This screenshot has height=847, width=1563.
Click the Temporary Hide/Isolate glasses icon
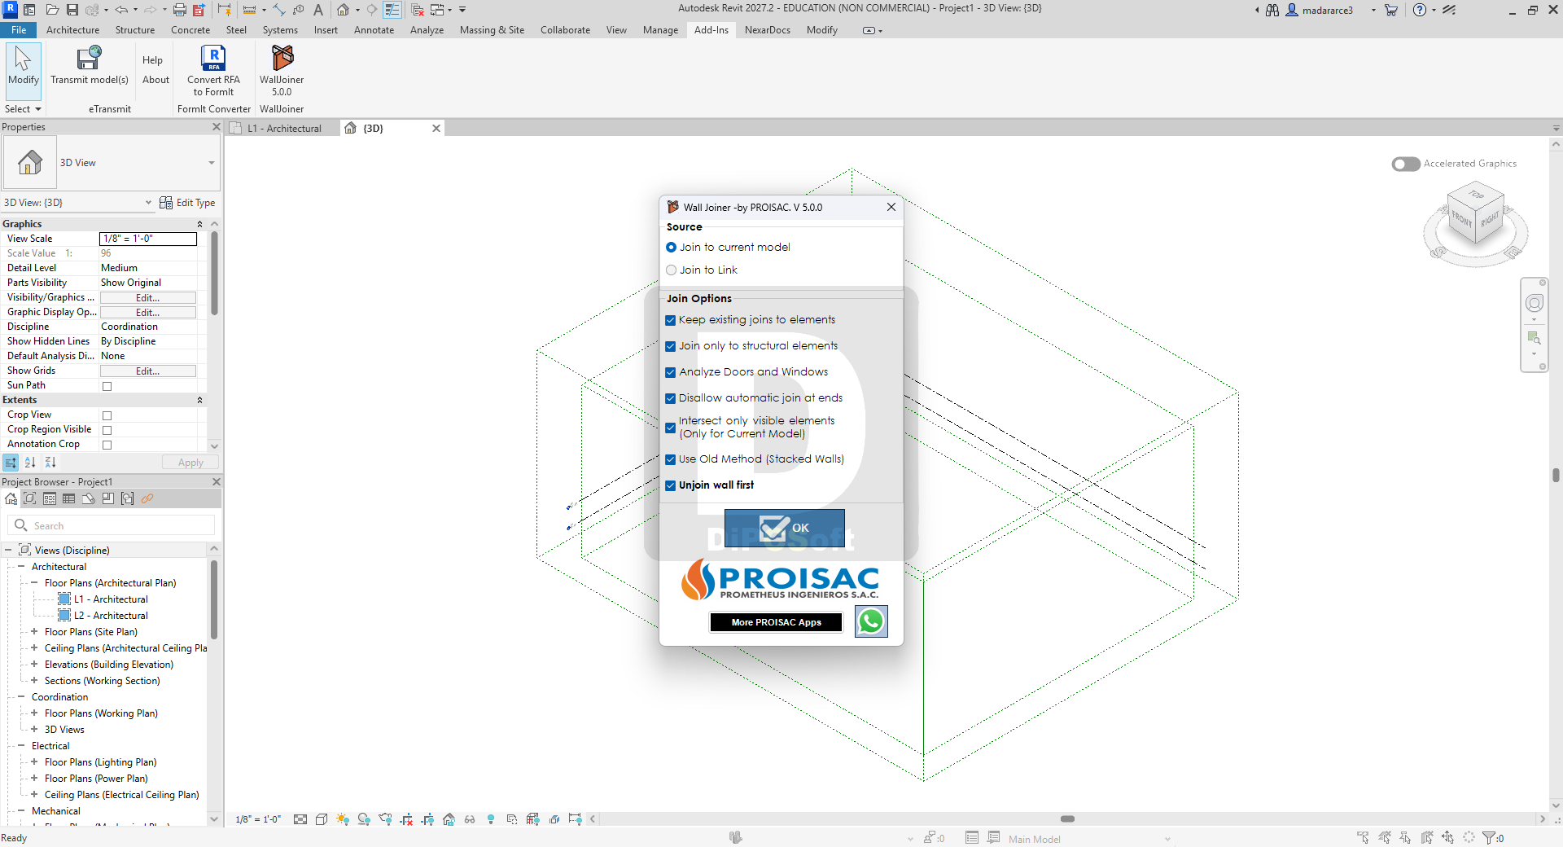pos(470,819)
